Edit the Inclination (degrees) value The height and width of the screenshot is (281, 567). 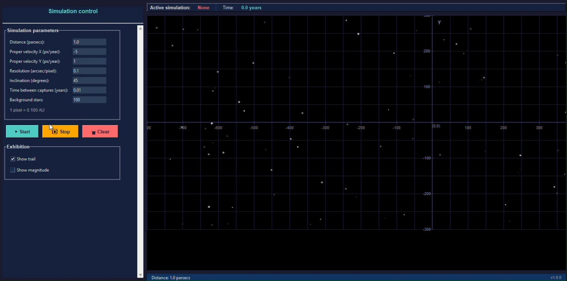click(89, 80)
